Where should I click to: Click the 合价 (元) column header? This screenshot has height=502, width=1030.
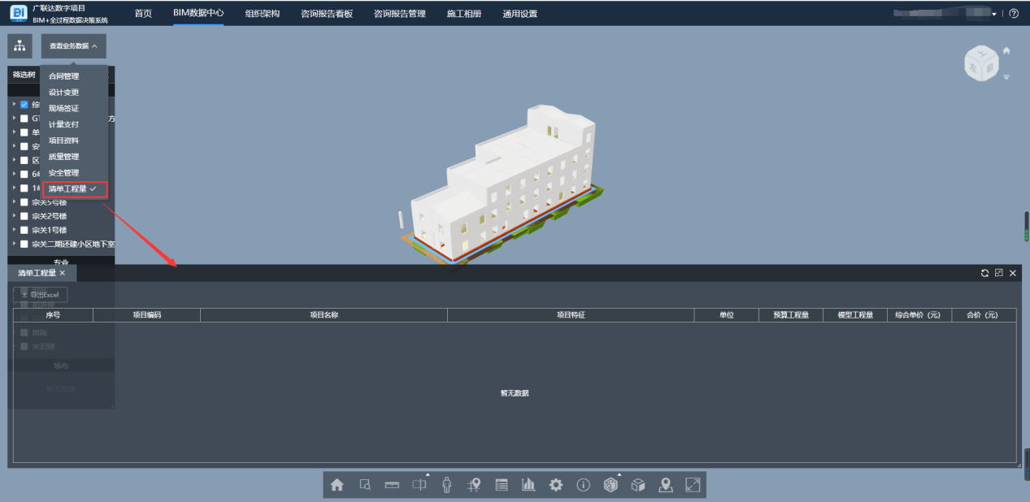click(984, 315)
